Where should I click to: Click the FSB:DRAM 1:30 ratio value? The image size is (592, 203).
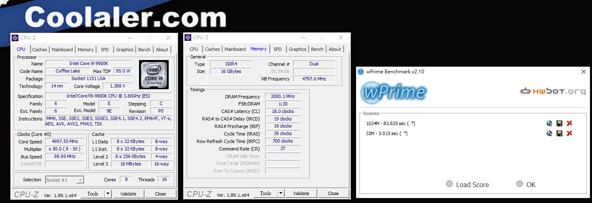[283, 104]
